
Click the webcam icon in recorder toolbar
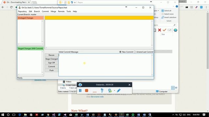tap(110, 90)
